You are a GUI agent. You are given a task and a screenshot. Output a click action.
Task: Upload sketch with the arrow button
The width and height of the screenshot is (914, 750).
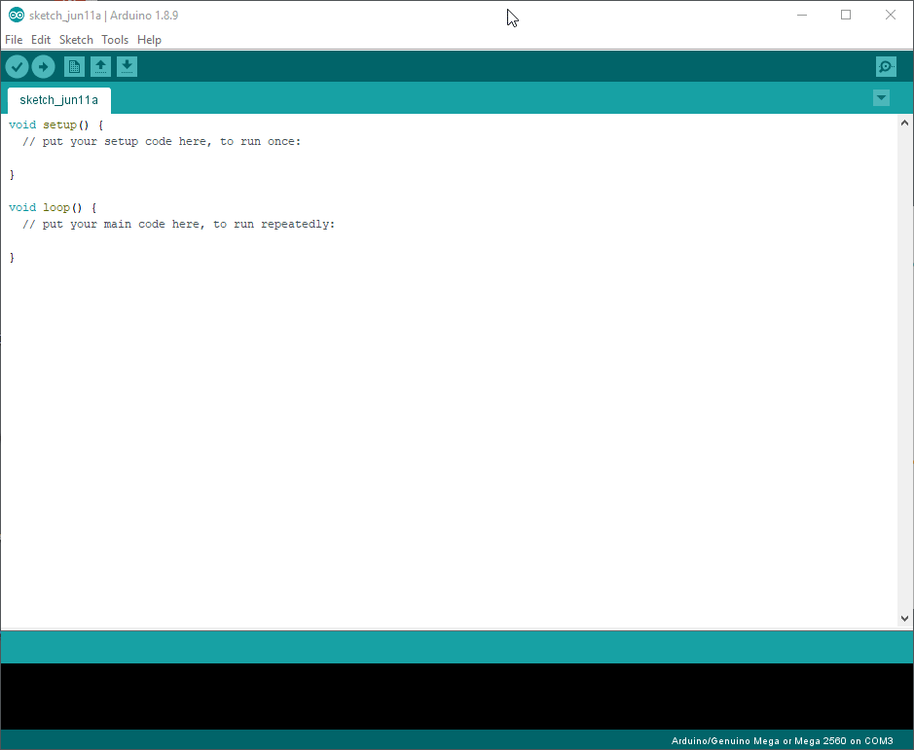coord(43,67)
